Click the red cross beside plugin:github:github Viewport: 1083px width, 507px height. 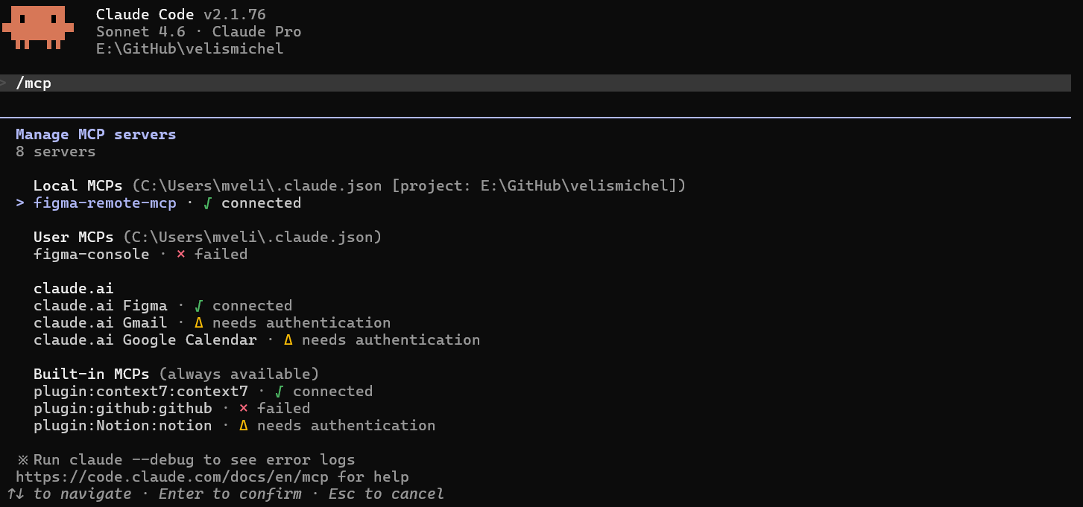(x=244, y=409)
